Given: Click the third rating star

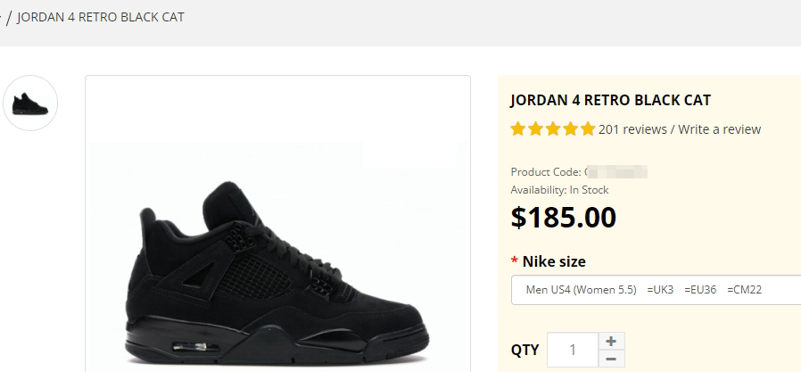Looking at the screenshot, I should 553,129.
